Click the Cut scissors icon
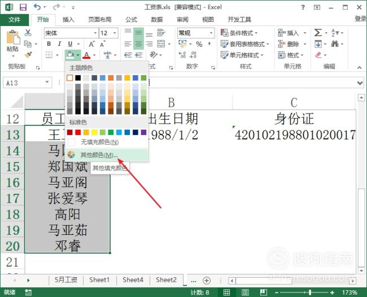Viewport: 367px width, 297px height. coord(28,33)
